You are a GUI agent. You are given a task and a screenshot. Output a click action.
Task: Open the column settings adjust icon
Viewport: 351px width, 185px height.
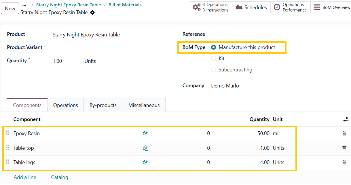(346, 119)
